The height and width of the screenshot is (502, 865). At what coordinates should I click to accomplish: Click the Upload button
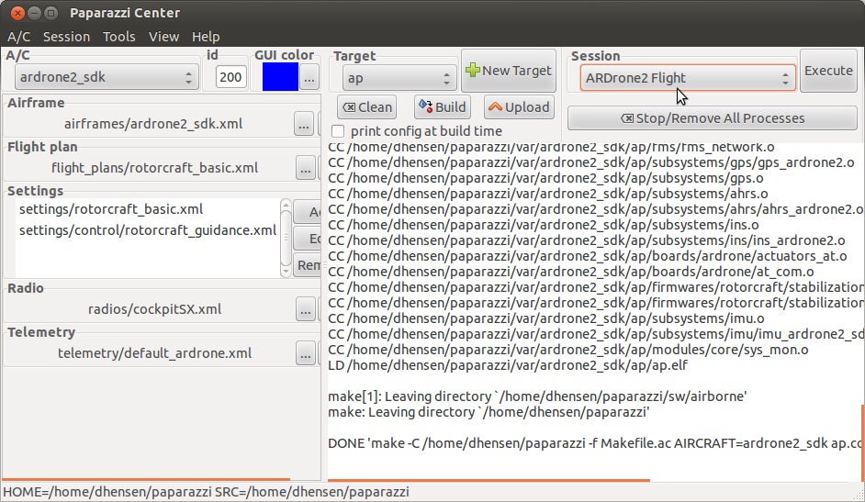tap(519, 107)
